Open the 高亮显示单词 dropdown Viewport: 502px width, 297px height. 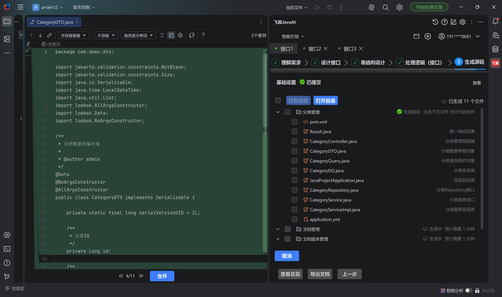click(x=138, y=35)
